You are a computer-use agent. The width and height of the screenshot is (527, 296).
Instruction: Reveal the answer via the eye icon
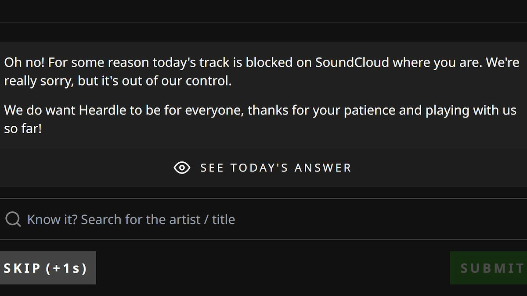click(x=182, y=168)
